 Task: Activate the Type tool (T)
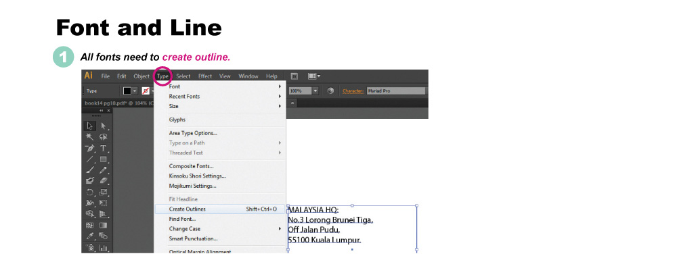(x=104, y=148)
